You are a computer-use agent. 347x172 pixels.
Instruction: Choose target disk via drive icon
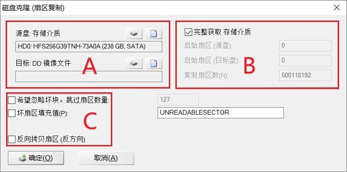(x=134, y=63)
